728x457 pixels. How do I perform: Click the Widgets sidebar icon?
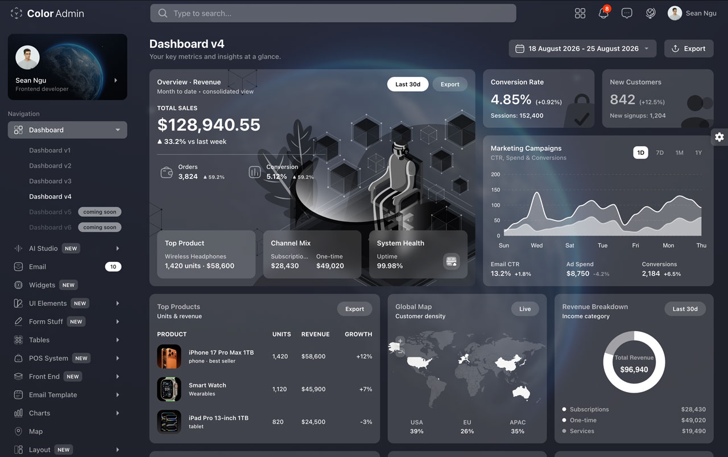point(18,285)
